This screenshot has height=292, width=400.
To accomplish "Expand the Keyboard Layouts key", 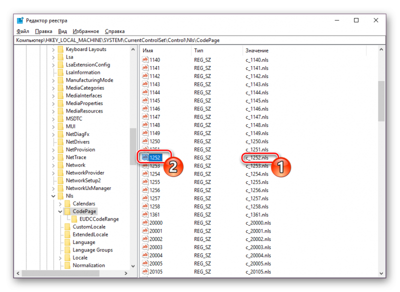I will (53, 49).
